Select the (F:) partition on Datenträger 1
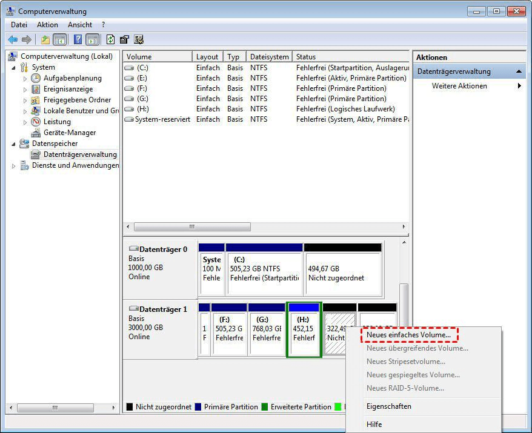The height and width of the screenshot is (433, 532). [x=229, y=329]
